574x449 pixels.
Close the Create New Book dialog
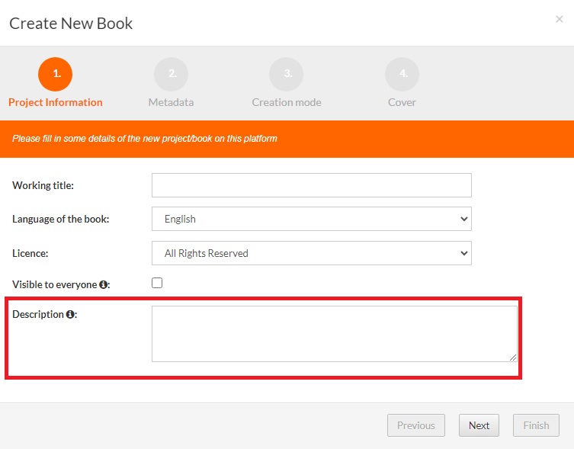pyautogui.click(x=560, y=19)
